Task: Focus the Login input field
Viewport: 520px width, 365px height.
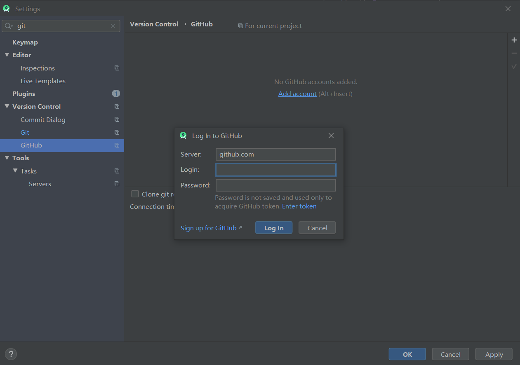Action: pyautogui.click(x=276, y=170)
